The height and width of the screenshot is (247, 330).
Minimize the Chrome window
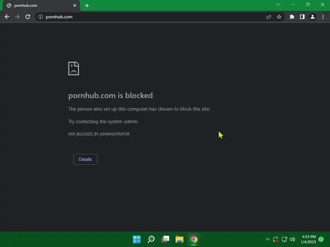(x=293, y=5)
